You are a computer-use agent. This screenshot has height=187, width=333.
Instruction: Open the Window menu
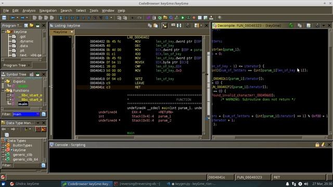(x=108, y=10)
